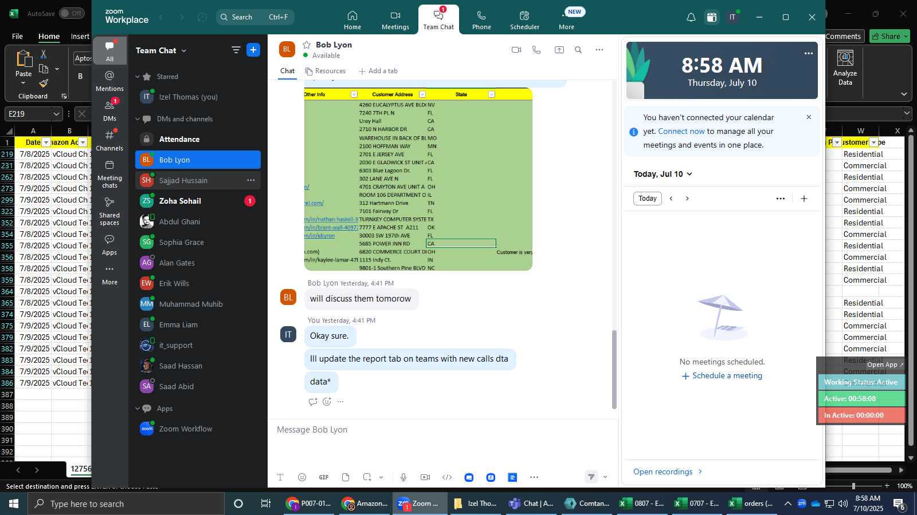
Task: Open the Excel Insert ribbon tab
Action: pos(80,36)
